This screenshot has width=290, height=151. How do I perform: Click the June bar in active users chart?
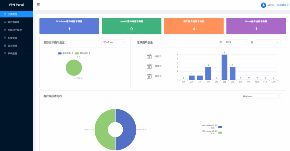(x=224, y=67)
